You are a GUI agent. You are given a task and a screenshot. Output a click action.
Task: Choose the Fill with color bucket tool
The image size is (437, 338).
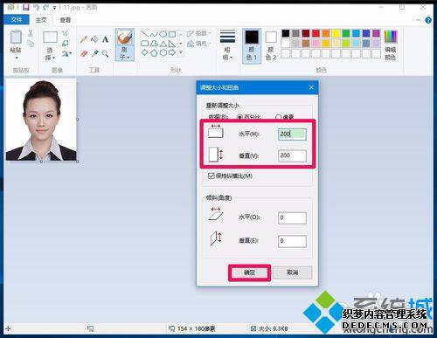click(x=94, y=39)
